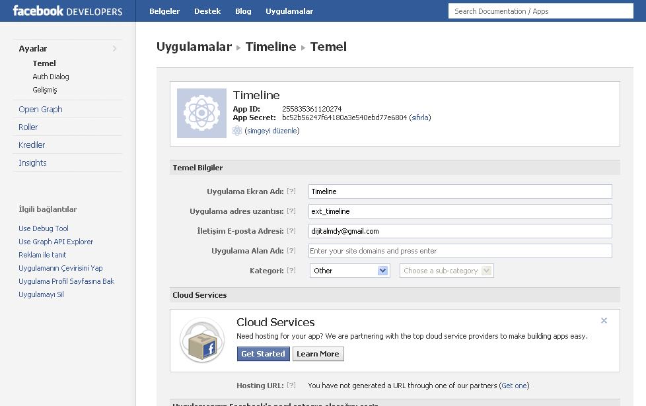Image resolution: width=646 pixels, height=406 pixels.
Task: Click the Timeline app title text
Action: click(x=256, y=95)
